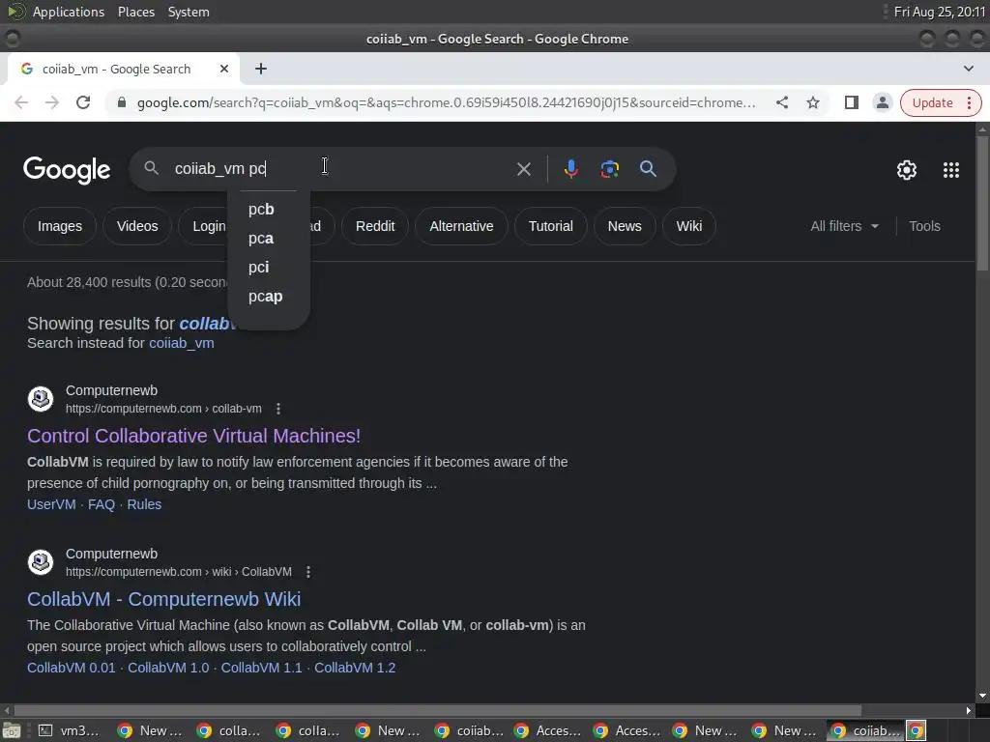Apply the Login filter chip
Screen dimensions: 990x742
click(x=203, y=226)
